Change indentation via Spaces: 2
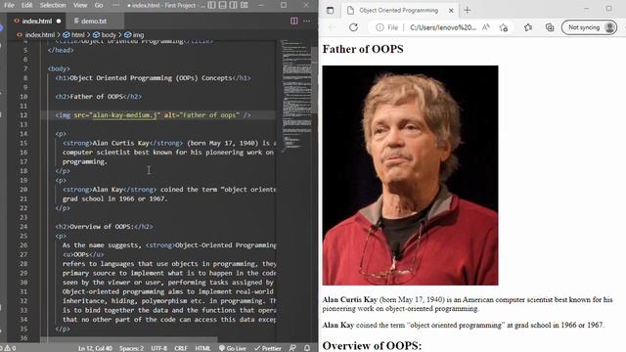The height and width of the screenshot is (352, 626). pyautogui.click(x=131, y=348)
